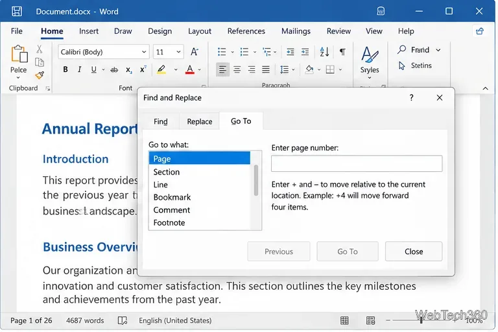The width and height of the screenshot is (498, 332).
Task: Toggle subscript formatting
Action: [x=128, y=70]
